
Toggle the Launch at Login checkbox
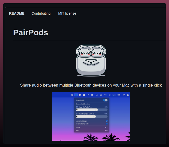tap(107, 121)
